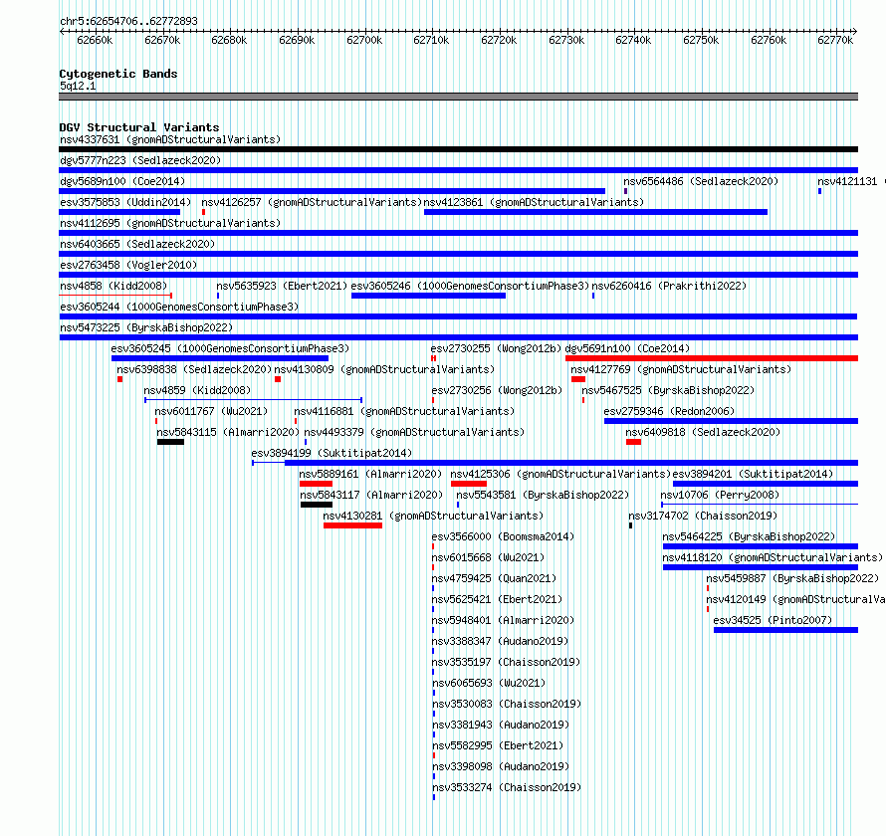
Task: Open nsv4116881 gnomAD variant label
Action: coord(404,411)
